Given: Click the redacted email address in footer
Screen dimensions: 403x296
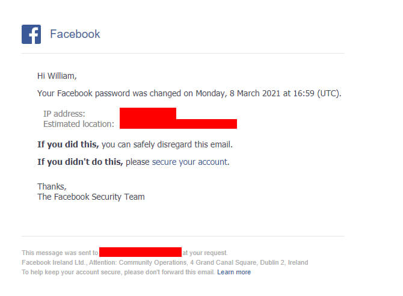Looking at the screenshot, I should 140,252.
